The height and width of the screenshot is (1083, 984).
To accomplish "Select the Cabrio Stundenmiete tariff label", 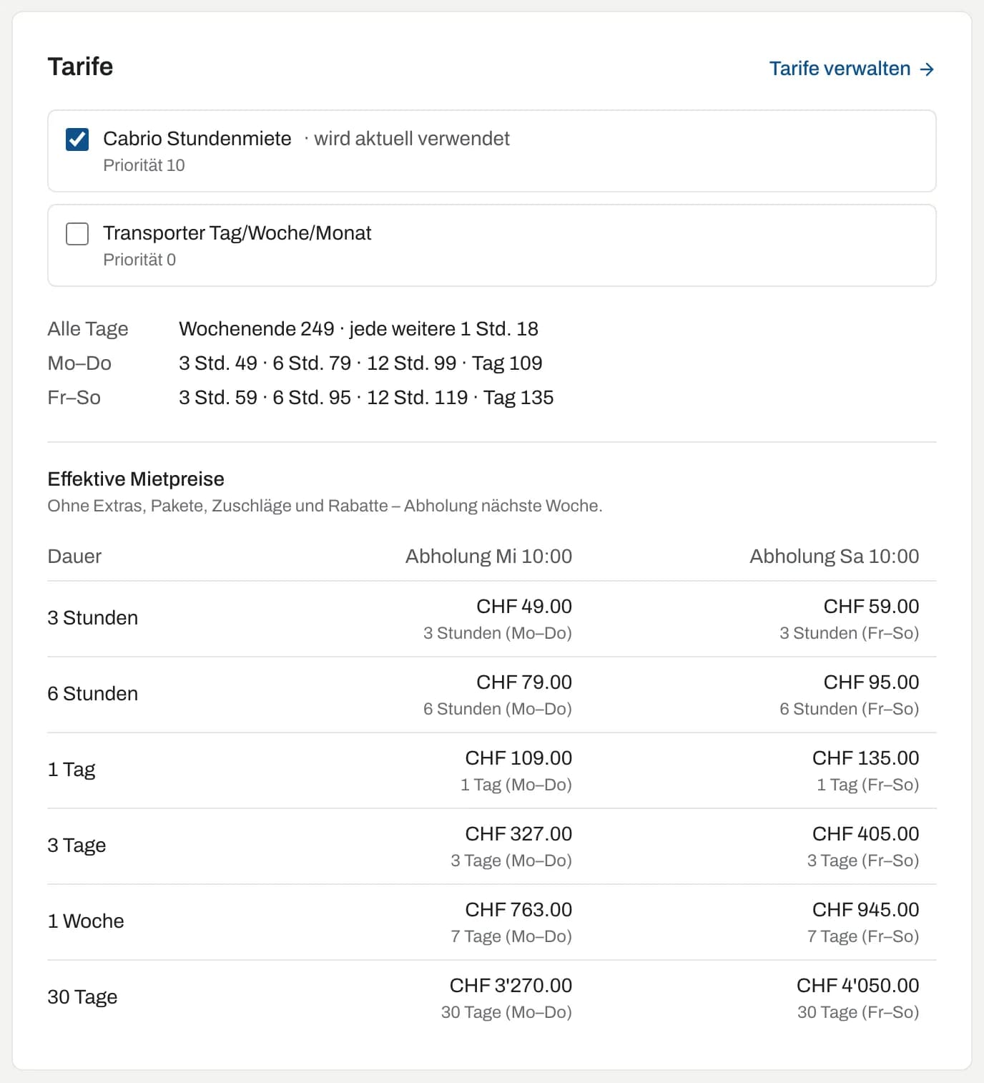I will click(x=197, y=138).
